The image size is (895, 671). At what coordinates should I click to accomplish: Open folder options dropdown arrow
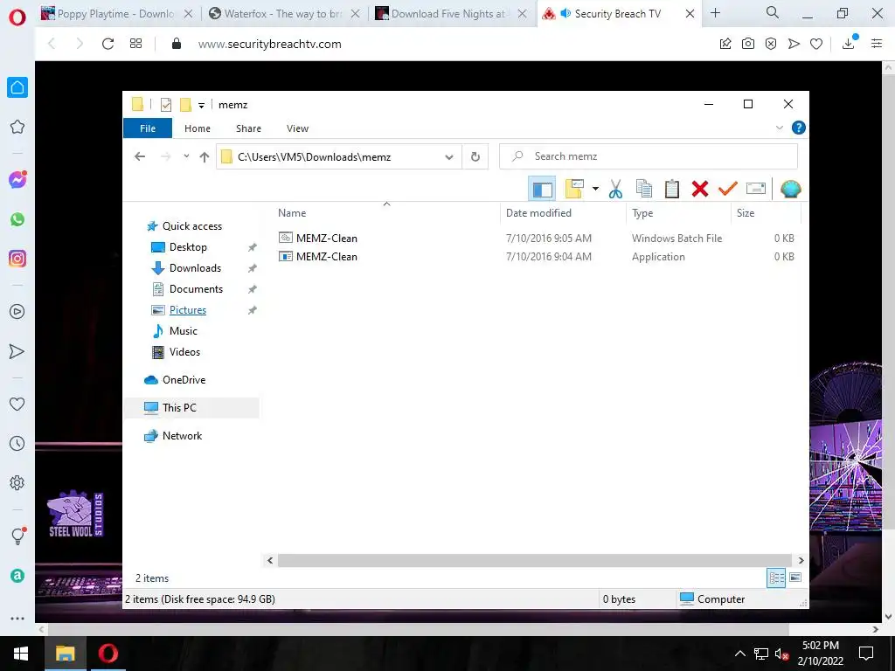click(x=595, y=189)
